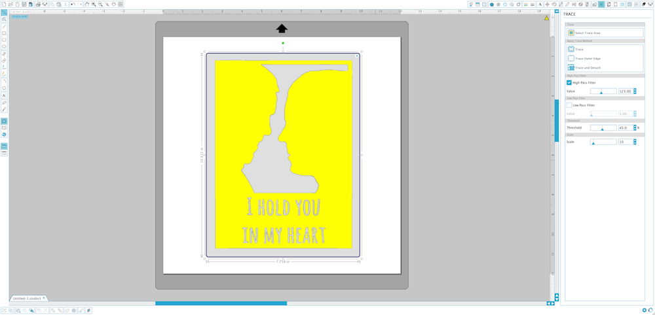
Task: Select the Eraser tool
Action: click(x=4, y=102)
